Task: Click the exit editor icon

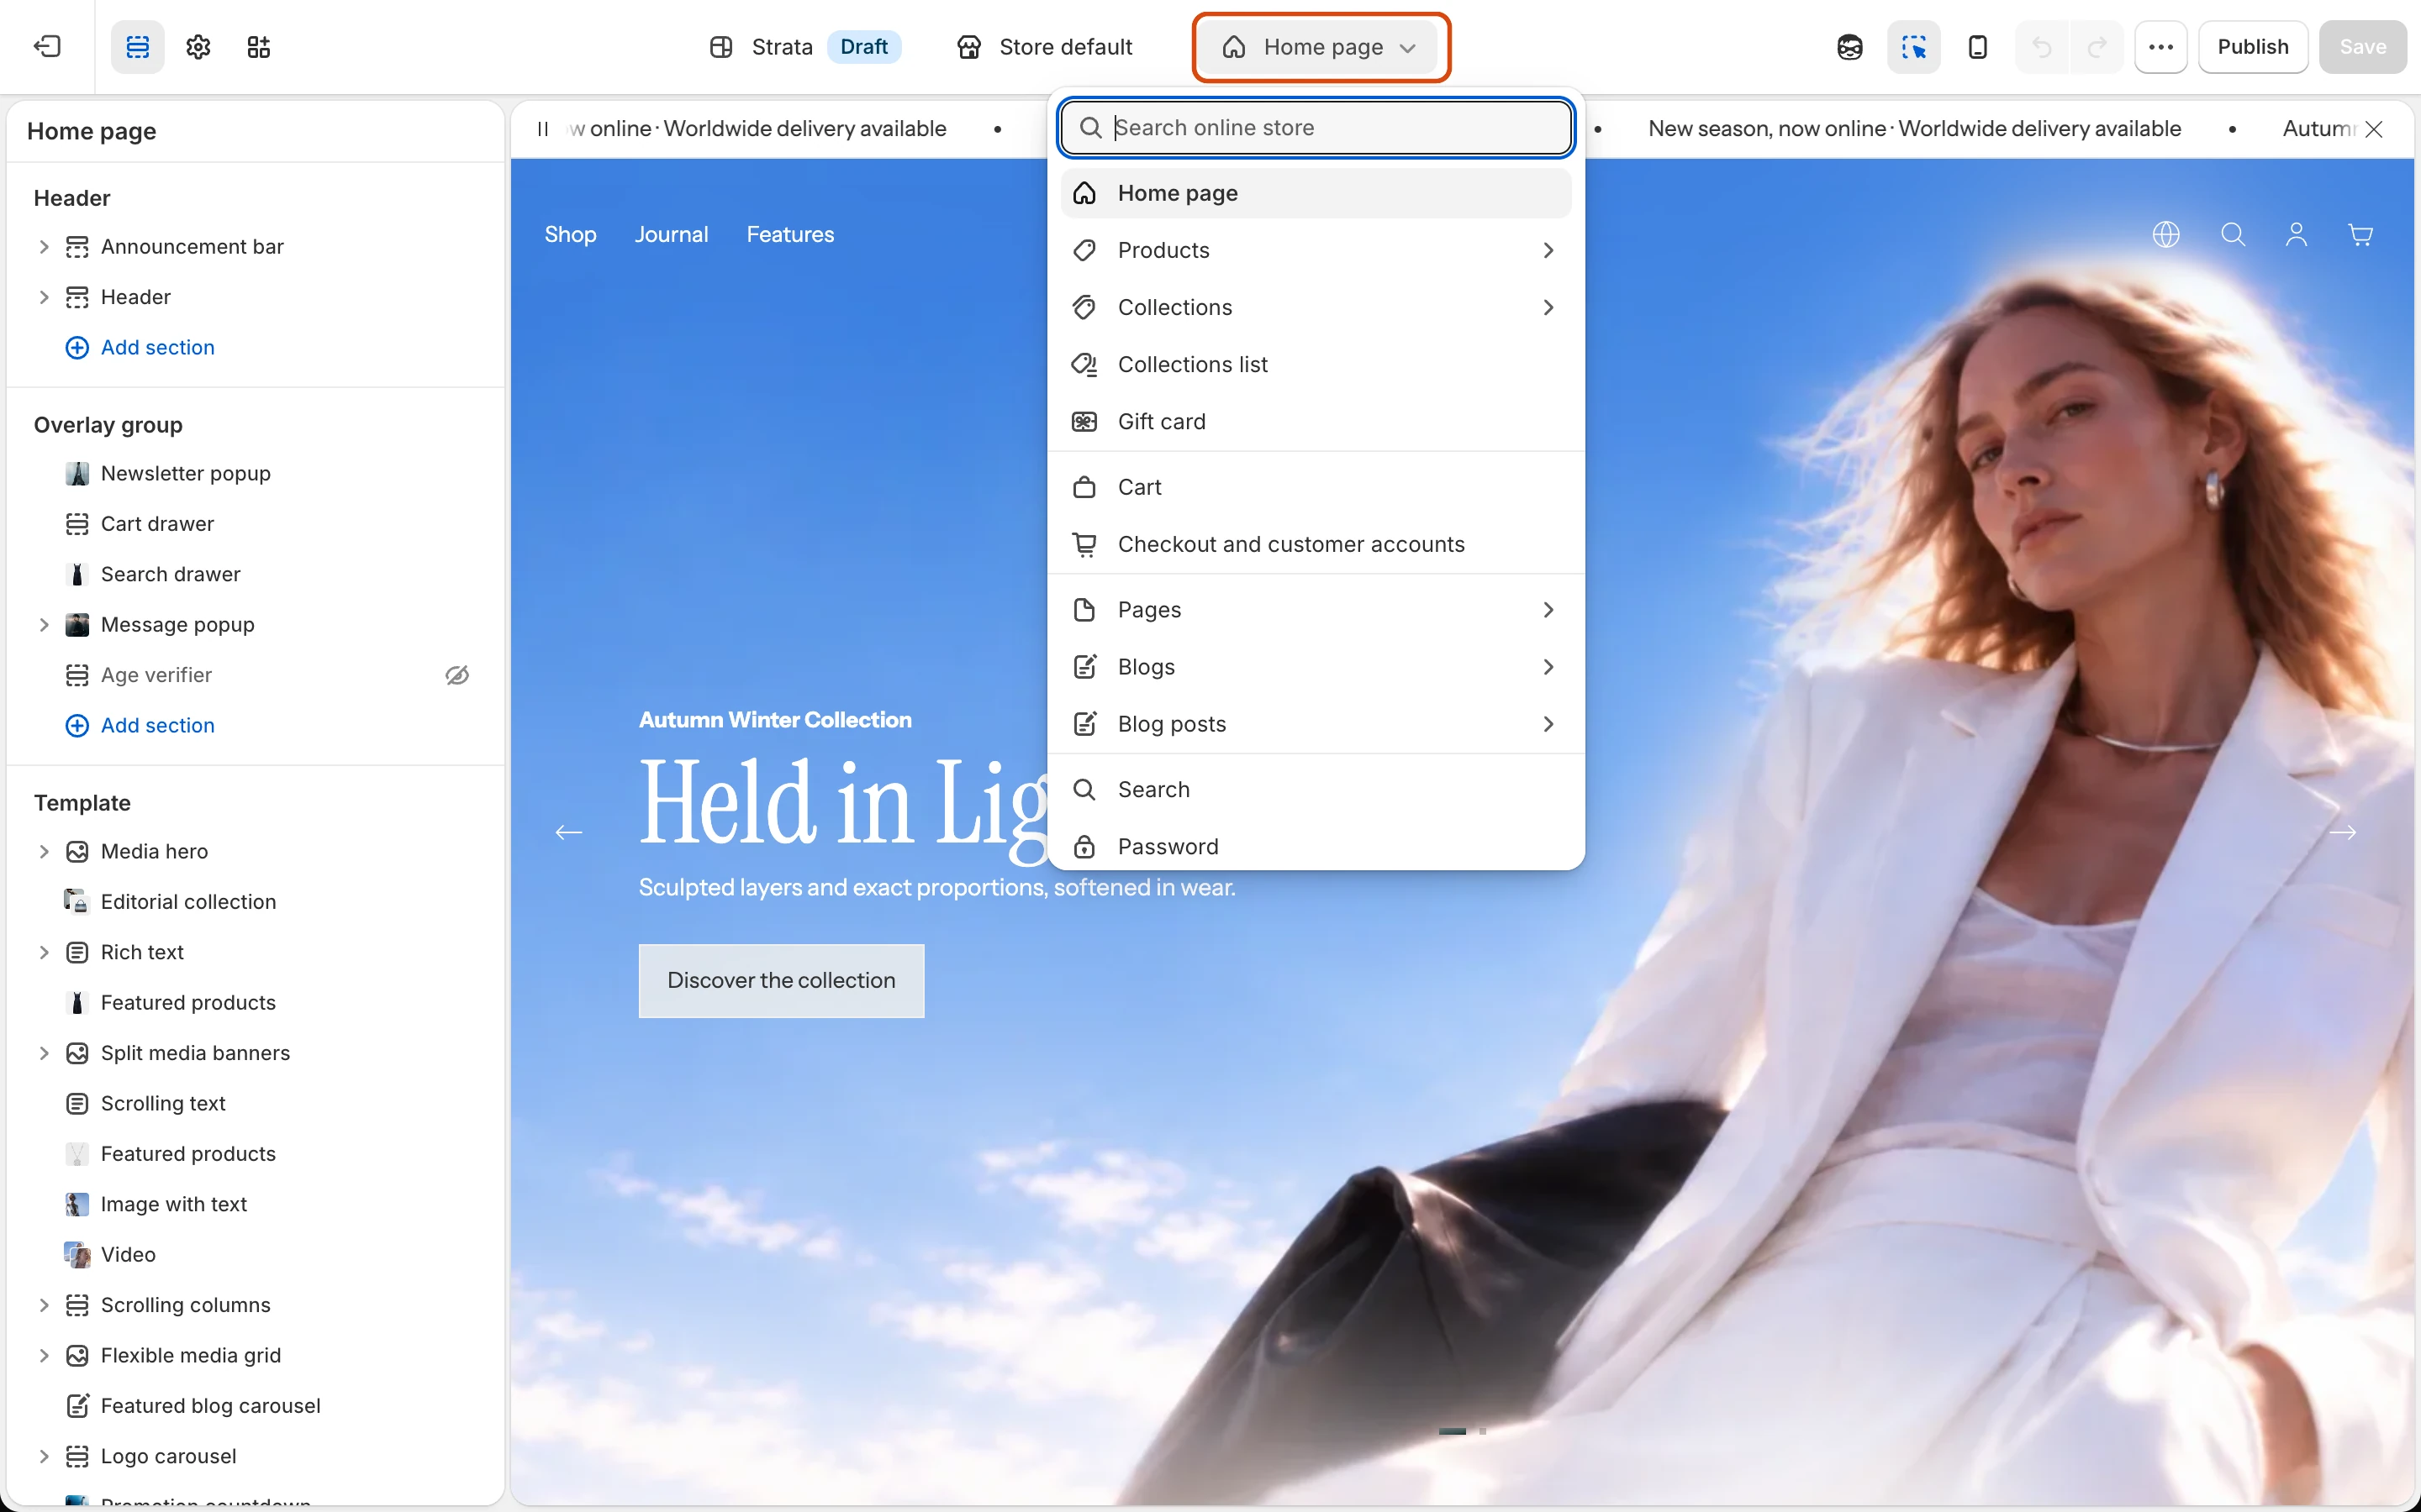Action: (x=47, y=47)
